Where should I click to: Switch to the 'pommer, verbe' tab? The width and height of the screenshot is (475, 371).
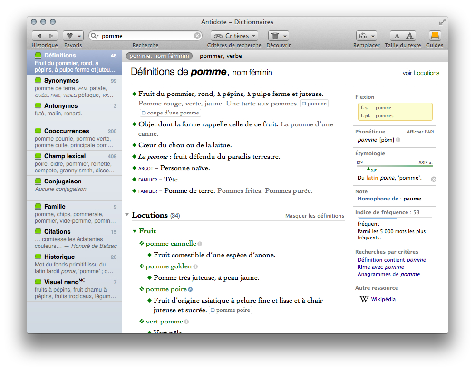click(x=221, y=56)
